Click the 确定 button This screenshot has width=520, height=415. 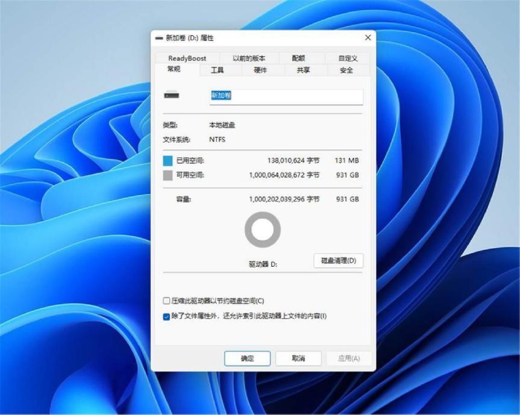[x=248, y=358]
